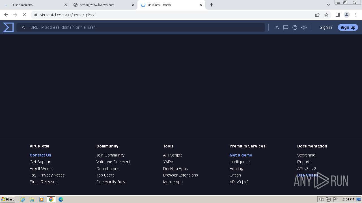
Task: Bookmark this page with the star icon
Action: [326, 15]
